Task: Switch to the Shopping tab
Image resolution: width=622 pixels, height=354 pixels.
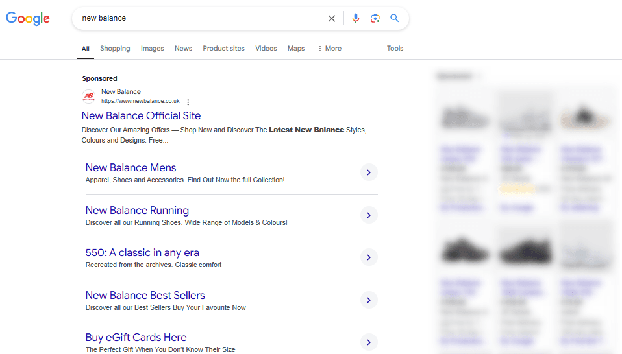Action: 115,49
